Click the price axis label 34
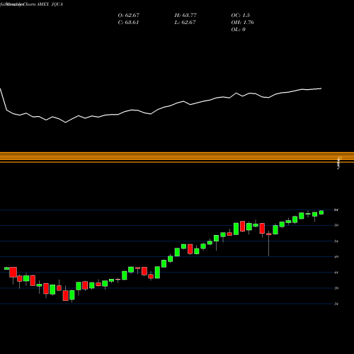354x354 pixels. click(x=336, y=304)
